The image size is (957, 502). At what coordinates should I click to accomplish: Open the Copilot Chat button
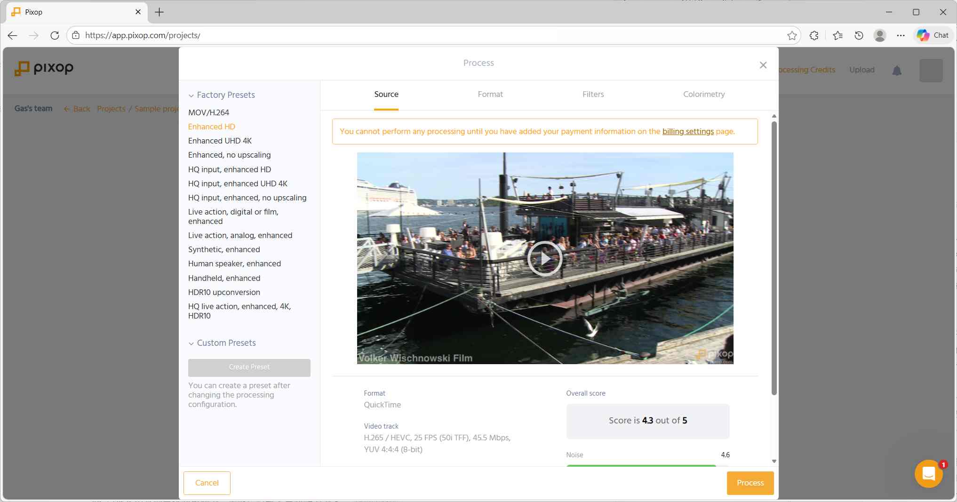coord(933,35)
